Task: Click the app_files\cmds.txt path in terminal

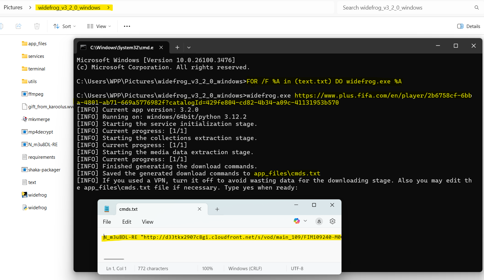Action: click(287, 174)
